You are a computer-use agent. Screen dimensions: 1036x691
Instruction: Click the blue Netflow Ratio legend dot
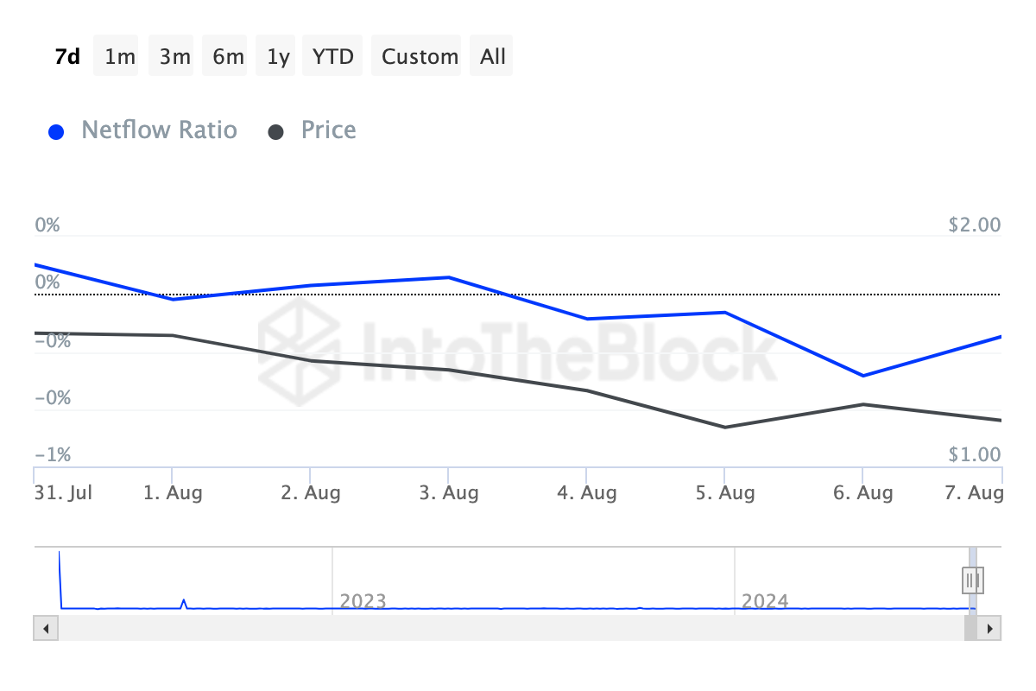point(56,132)
